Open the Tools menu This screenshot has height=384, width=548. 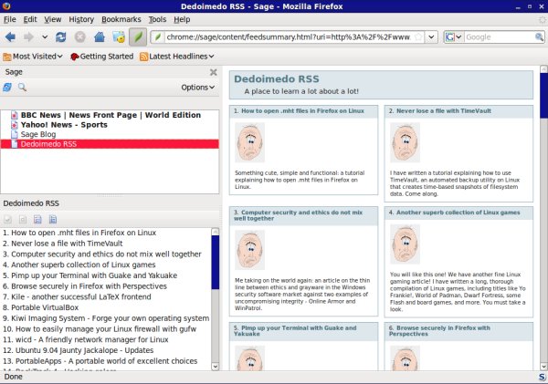pyautogui.click(x=157, y=18)
